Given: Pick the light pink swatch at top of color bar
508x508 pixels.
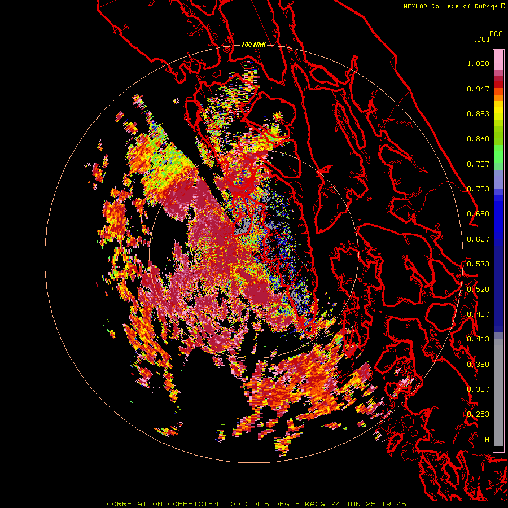Looking at the screenshot, I should point(498,60).
